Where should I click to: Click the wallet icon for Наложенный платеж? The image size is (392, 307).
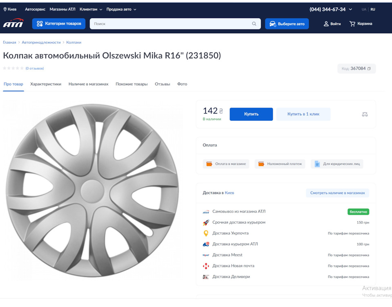click(261, 164)
